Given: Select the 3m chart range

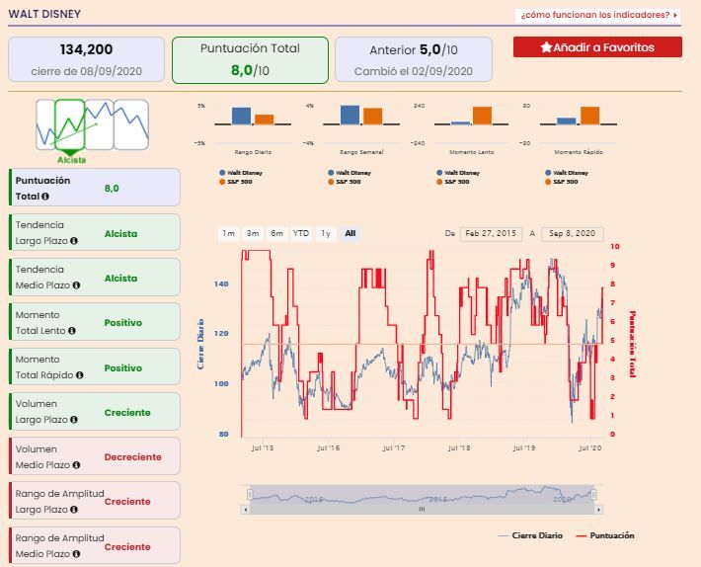Looking at the screenshot, I should 253,233.
